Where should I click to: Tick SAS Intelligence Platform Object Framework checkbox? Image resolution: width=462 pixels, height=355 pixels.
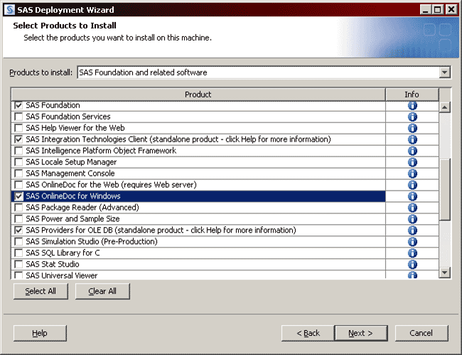point(18,151)
